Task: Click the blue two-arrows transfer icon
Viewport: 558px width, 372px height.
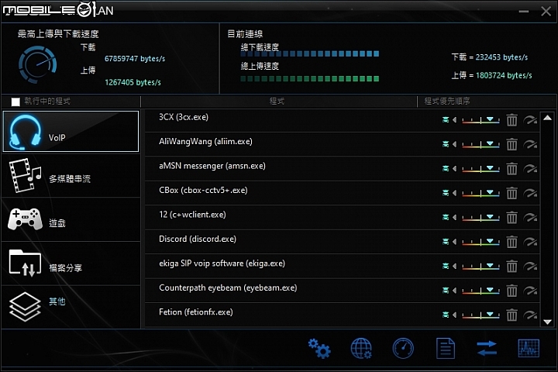Action: (487, 348)
